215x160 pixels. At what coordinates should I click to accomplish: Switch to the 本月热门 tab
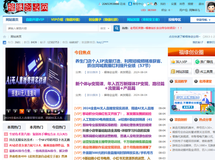(x=36, y=127)
